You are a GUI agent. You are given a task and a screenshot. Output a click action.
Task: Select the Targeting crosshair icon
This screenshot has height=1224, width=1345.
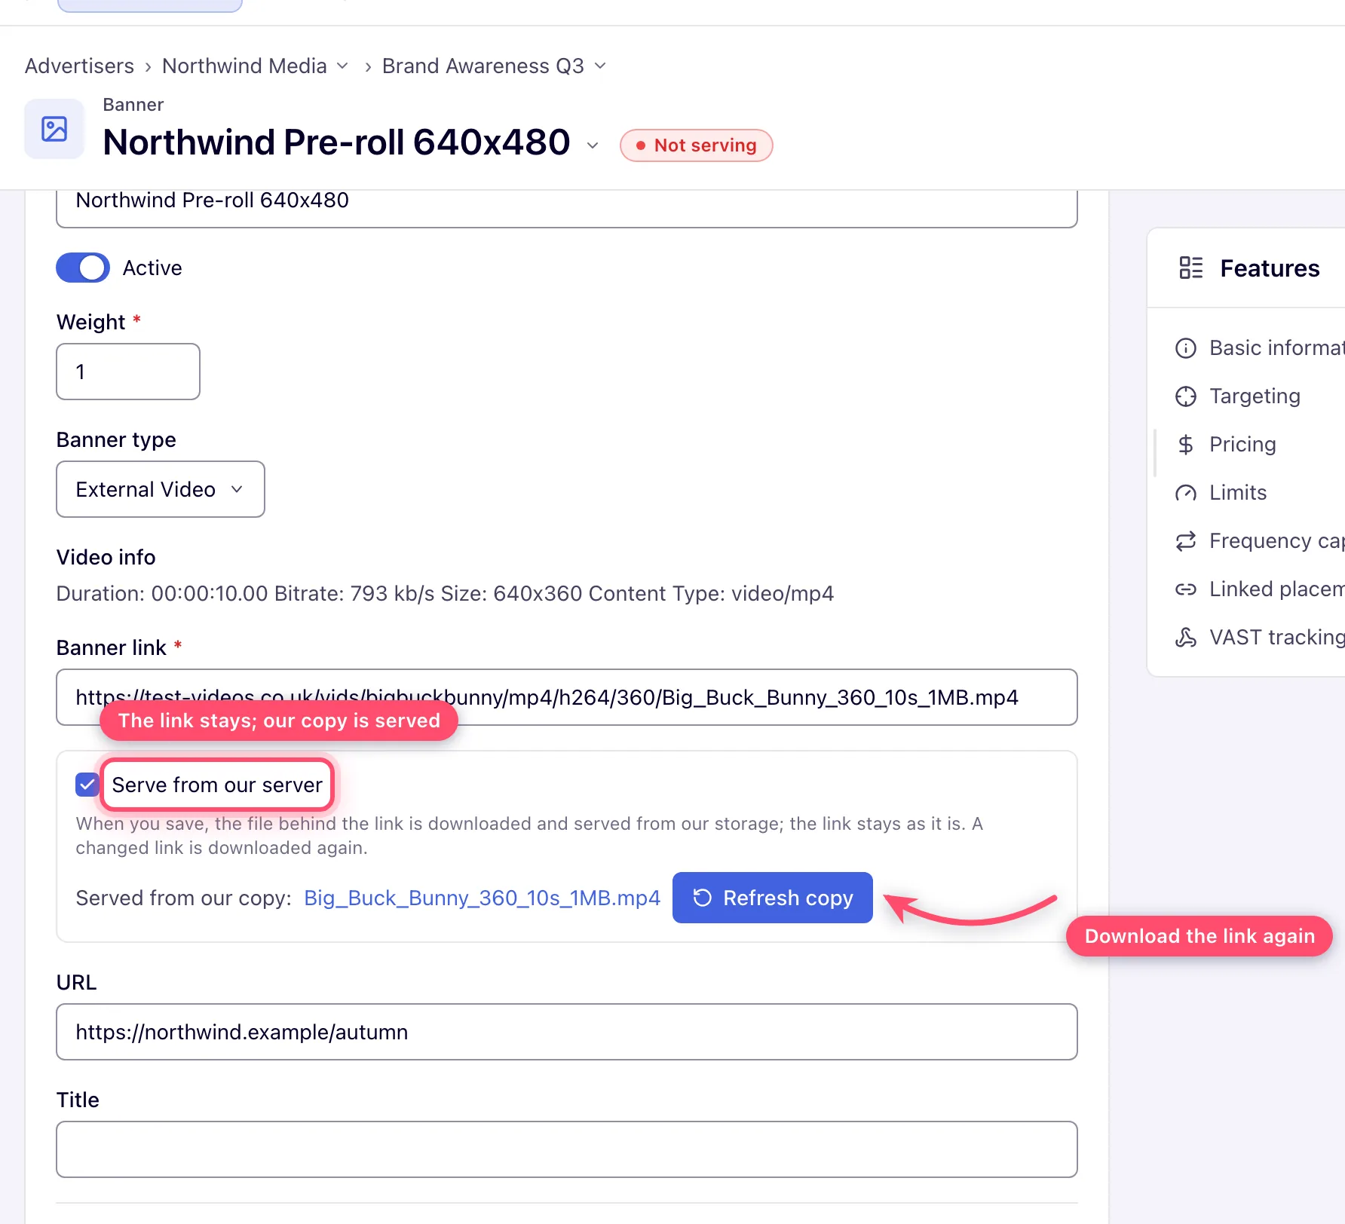coord(1186,396)
